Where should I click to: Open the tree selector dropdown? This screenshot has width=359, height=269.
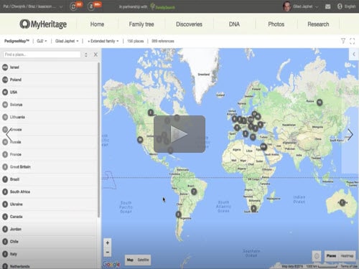pyautogui.click(x=42, y=41)
